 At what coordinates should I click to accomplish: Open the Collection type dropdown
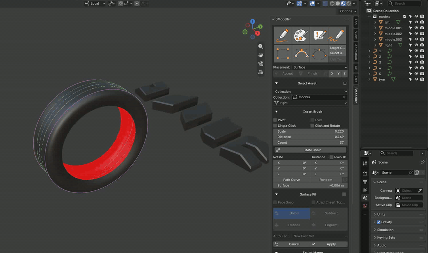(x=311, y=91)
